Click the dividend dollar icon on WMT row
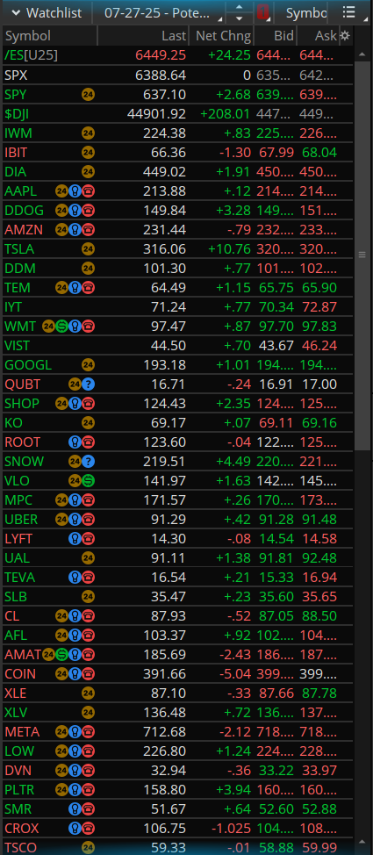Image resolution: width=373 pixels, height=855 pixels. click(x=61, y=327)
